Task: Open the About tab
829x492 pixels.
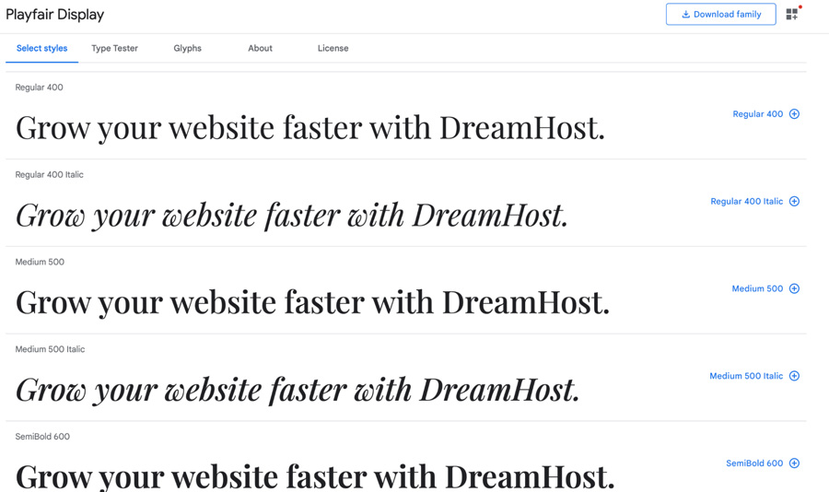Action: (x=260, y=48)
